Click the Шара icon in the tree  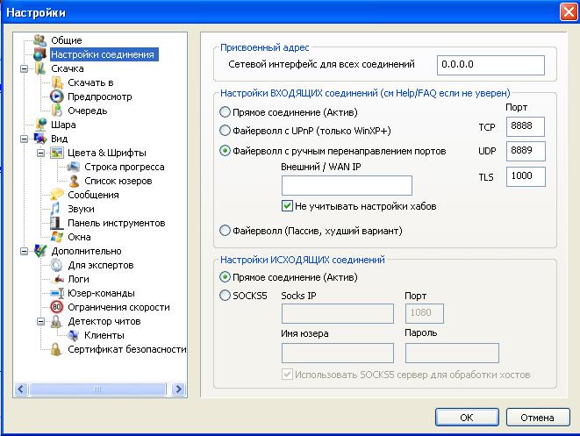coord(40,125)
